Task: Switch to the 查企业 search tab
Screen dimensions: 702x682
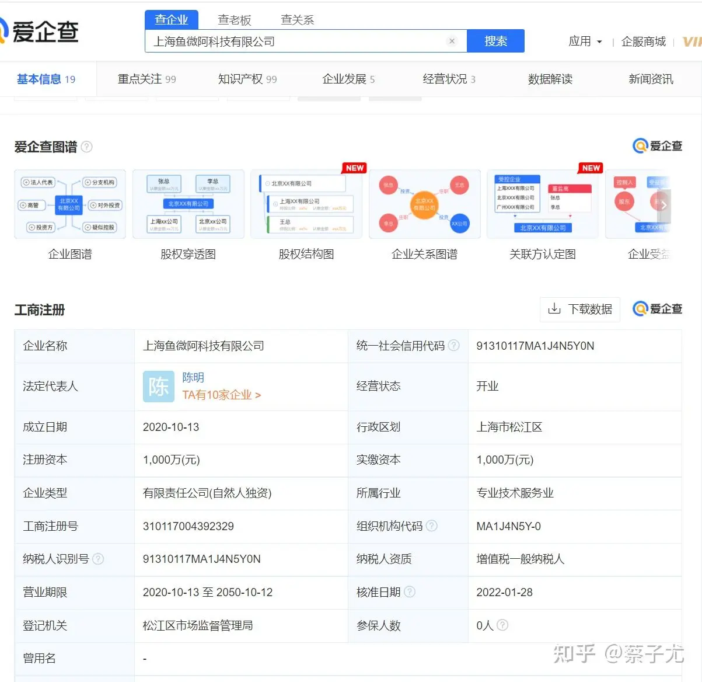Action: (172, 19)
